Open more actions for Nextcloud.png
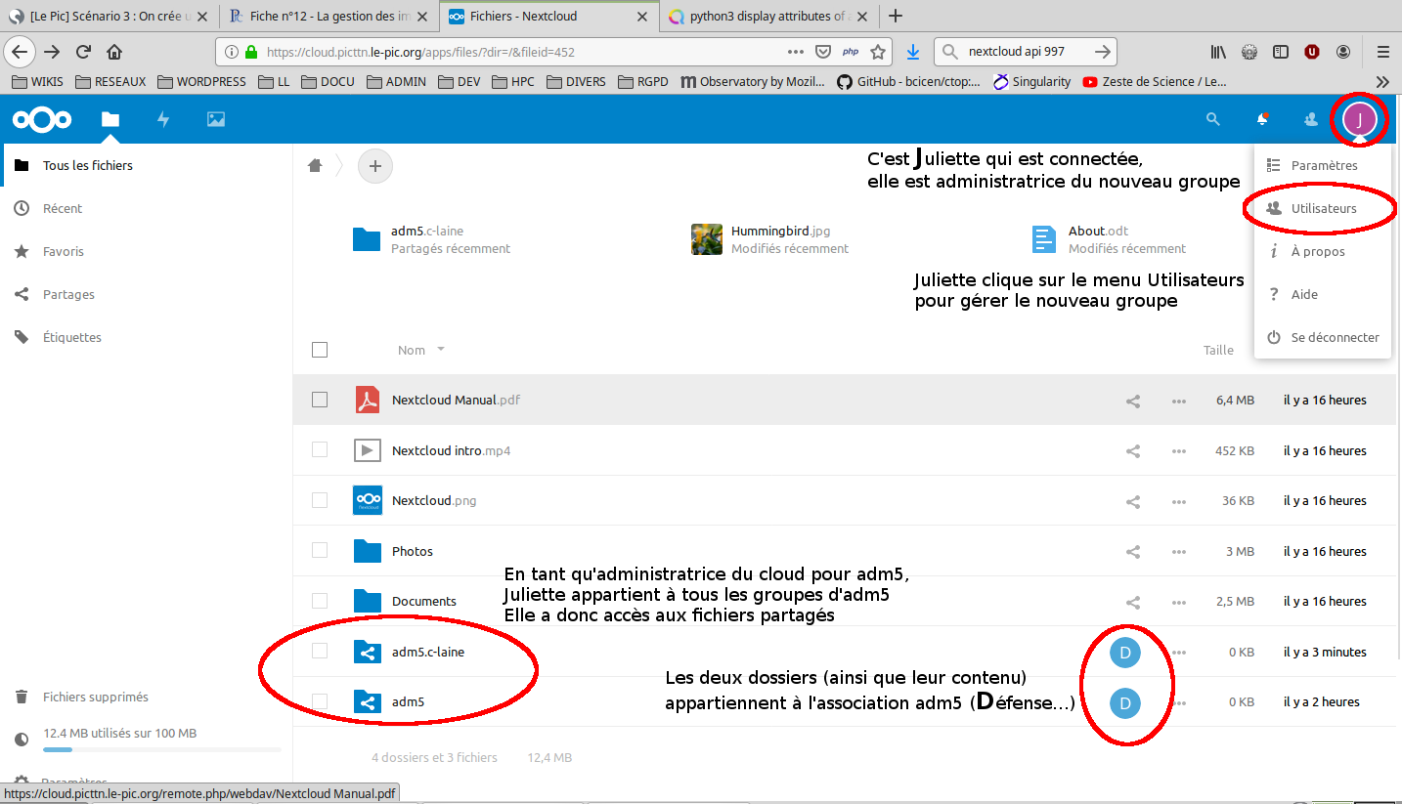This screenshot has height=804, width=1402. pos(1179,501)
